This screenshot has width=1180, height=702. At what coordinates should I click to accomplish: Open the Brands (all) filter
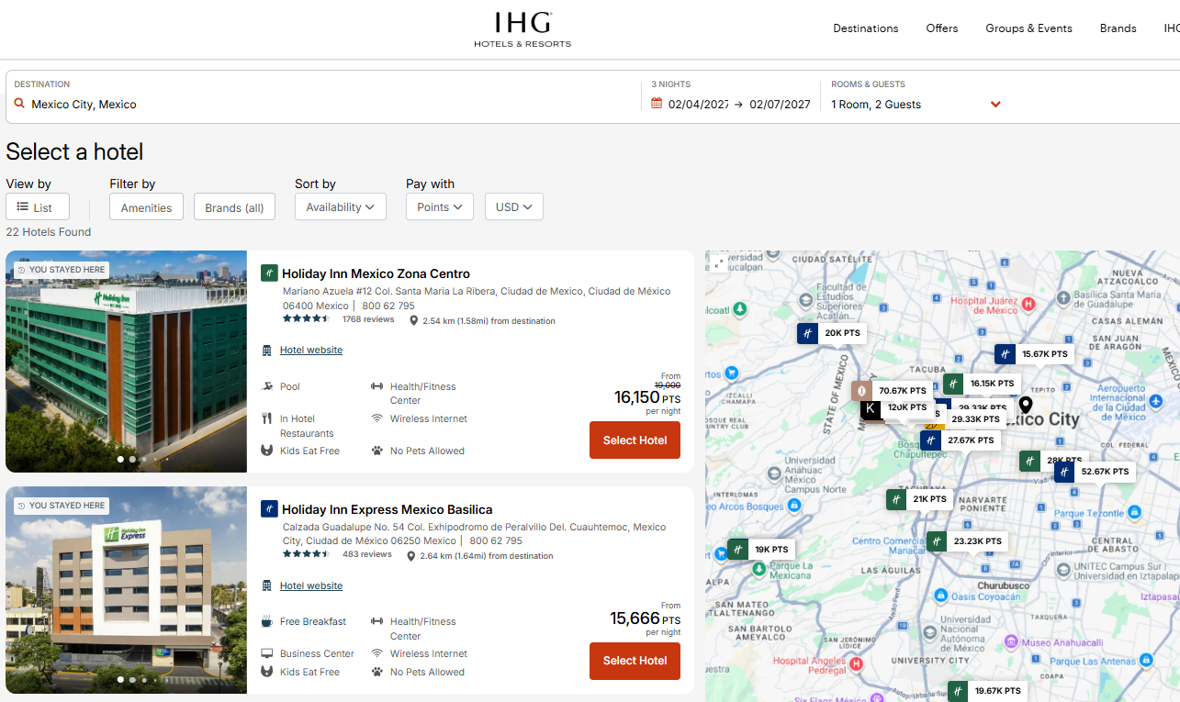235,207
